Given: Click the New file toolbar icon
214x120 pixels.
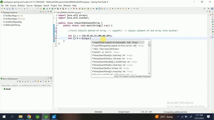Looking at the screenshot, I should [x=2, y=9].
